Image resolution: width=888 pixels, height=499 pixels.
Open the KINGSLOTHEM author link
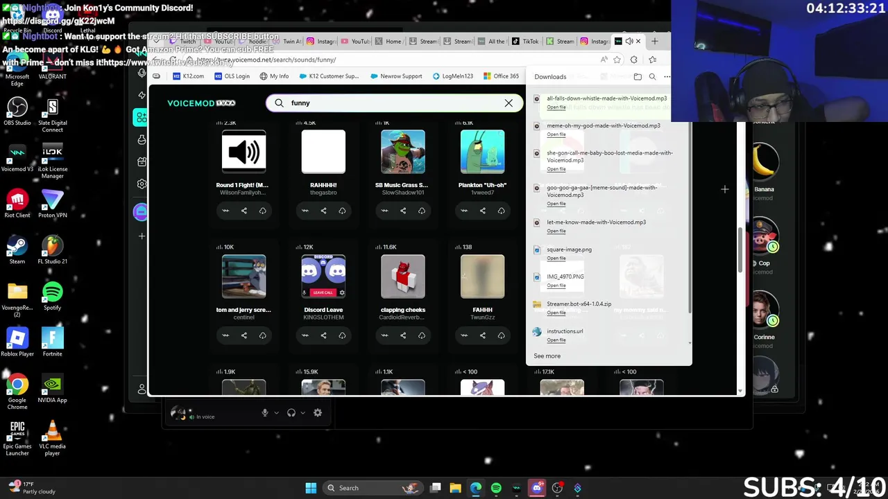[x=323, y=317]
